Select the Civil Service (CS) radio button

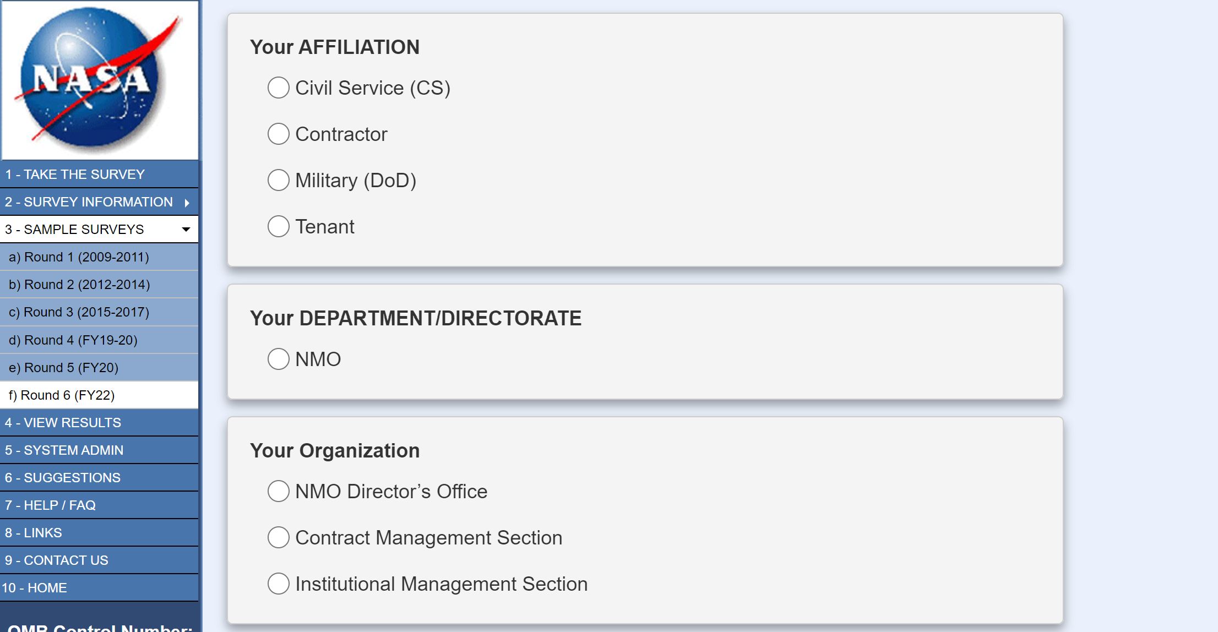pyautogui.click(x=279, y=88)
